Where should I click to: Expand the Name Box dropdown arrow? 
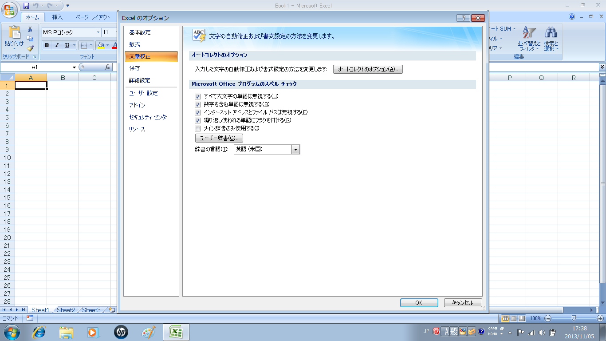[x=75, y=67]
